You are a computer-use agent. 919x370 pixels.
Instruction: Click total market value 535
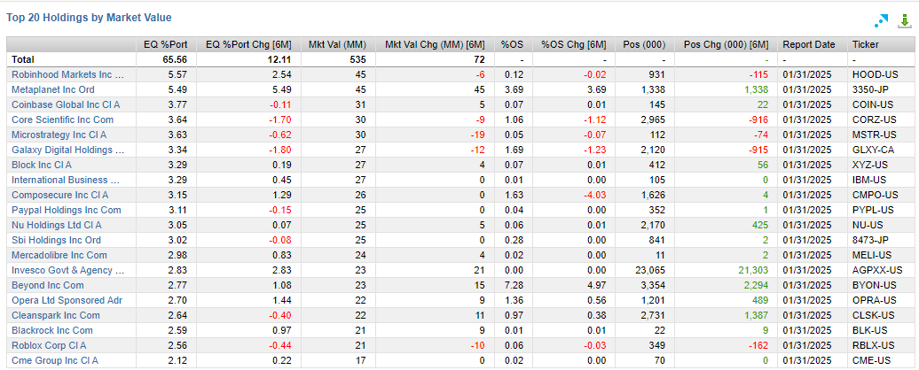click(358, 59)
